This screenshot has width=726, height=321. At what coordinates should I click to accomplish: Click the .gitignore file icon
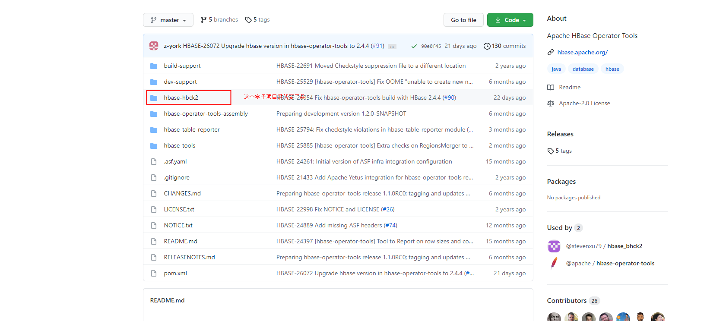pyautogui.click(x=154, y=178)
